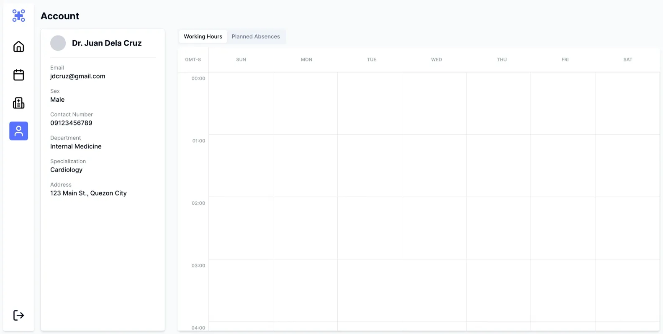Click the medical cross app logo
663x334 pixels.
click(x=18, y=16)
